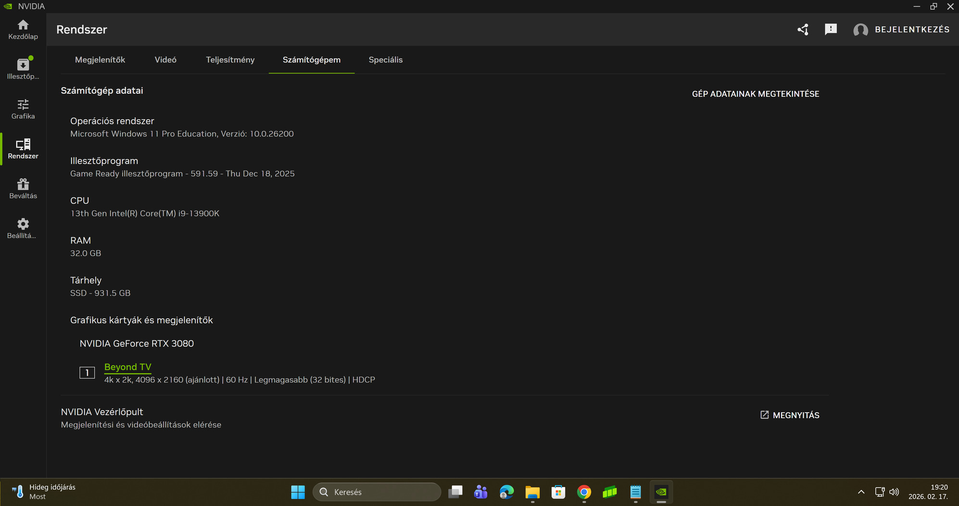Screen dimensions: 959x506
Task: Click Megjelenítési és videóbeállítások elérése text
Action: [x=141, y=425]
